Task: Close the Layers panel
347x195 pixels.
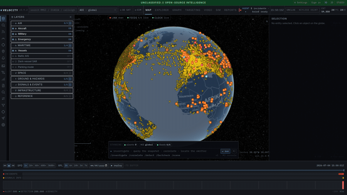Action: pos(71,17)
